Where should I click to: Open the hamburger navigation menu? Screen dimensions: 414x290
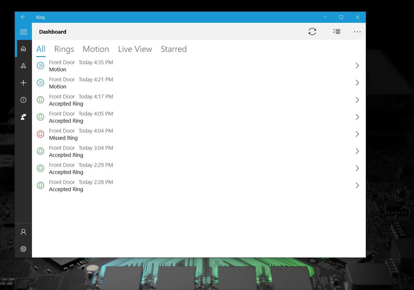point(23,32)
